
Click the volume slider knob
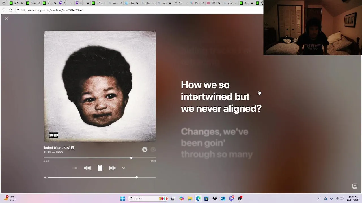tap(137, 178)
